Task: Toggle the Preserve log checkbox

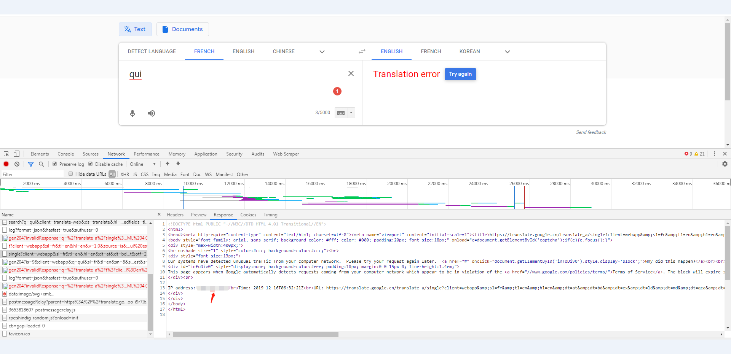Action: [x=55, y=164]
